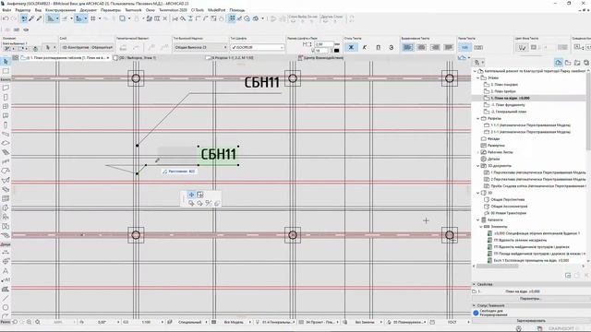Select the Фасады item in Navigator
This screenshot has height=332, width=591.
tap(494, 139)
